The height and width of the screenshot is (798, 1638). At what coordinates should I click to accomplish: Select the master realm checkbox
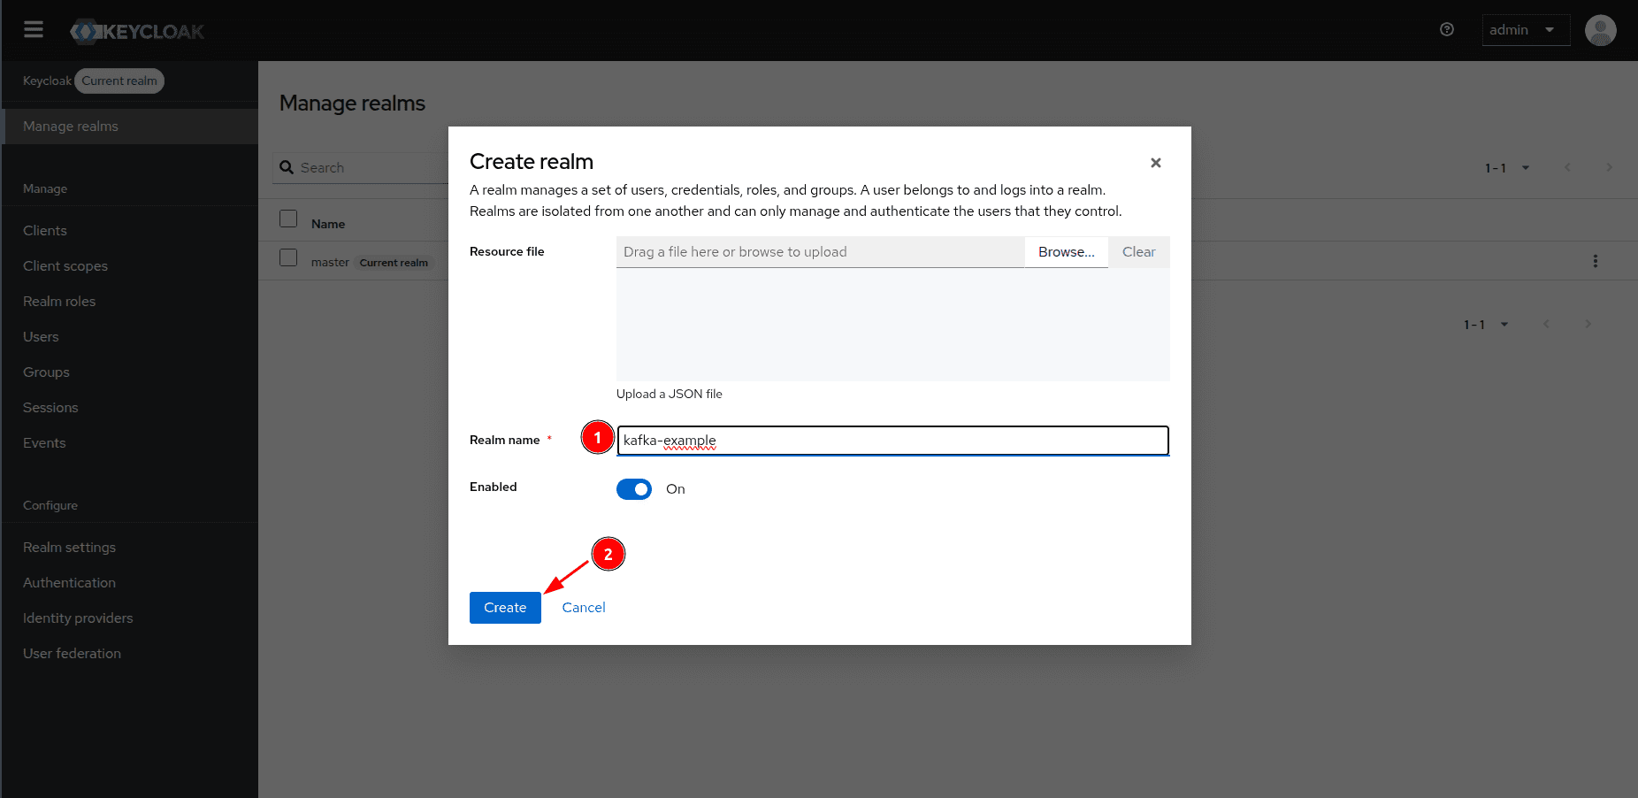[288, 257]
